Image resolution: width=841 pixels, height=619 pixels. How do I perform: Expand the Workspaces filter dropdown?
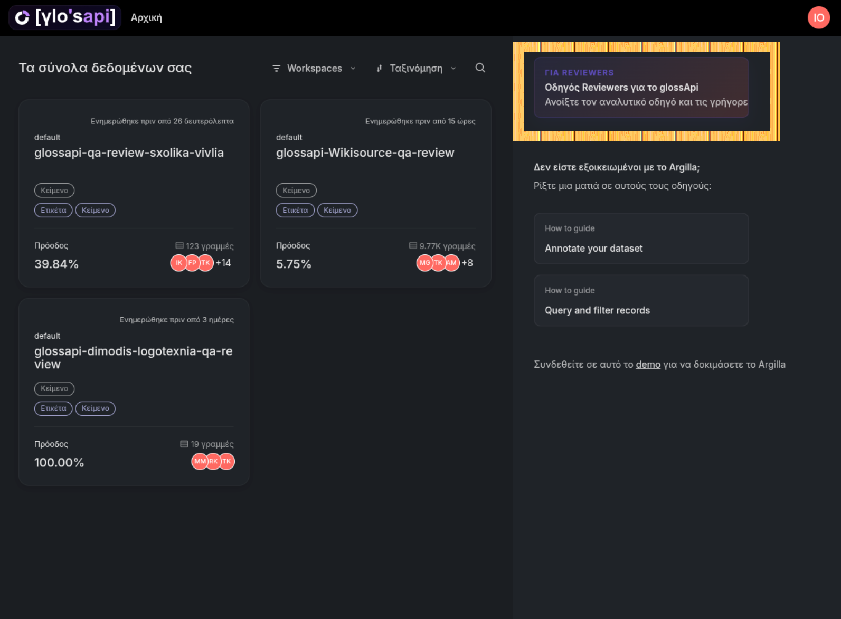point(314,68)
